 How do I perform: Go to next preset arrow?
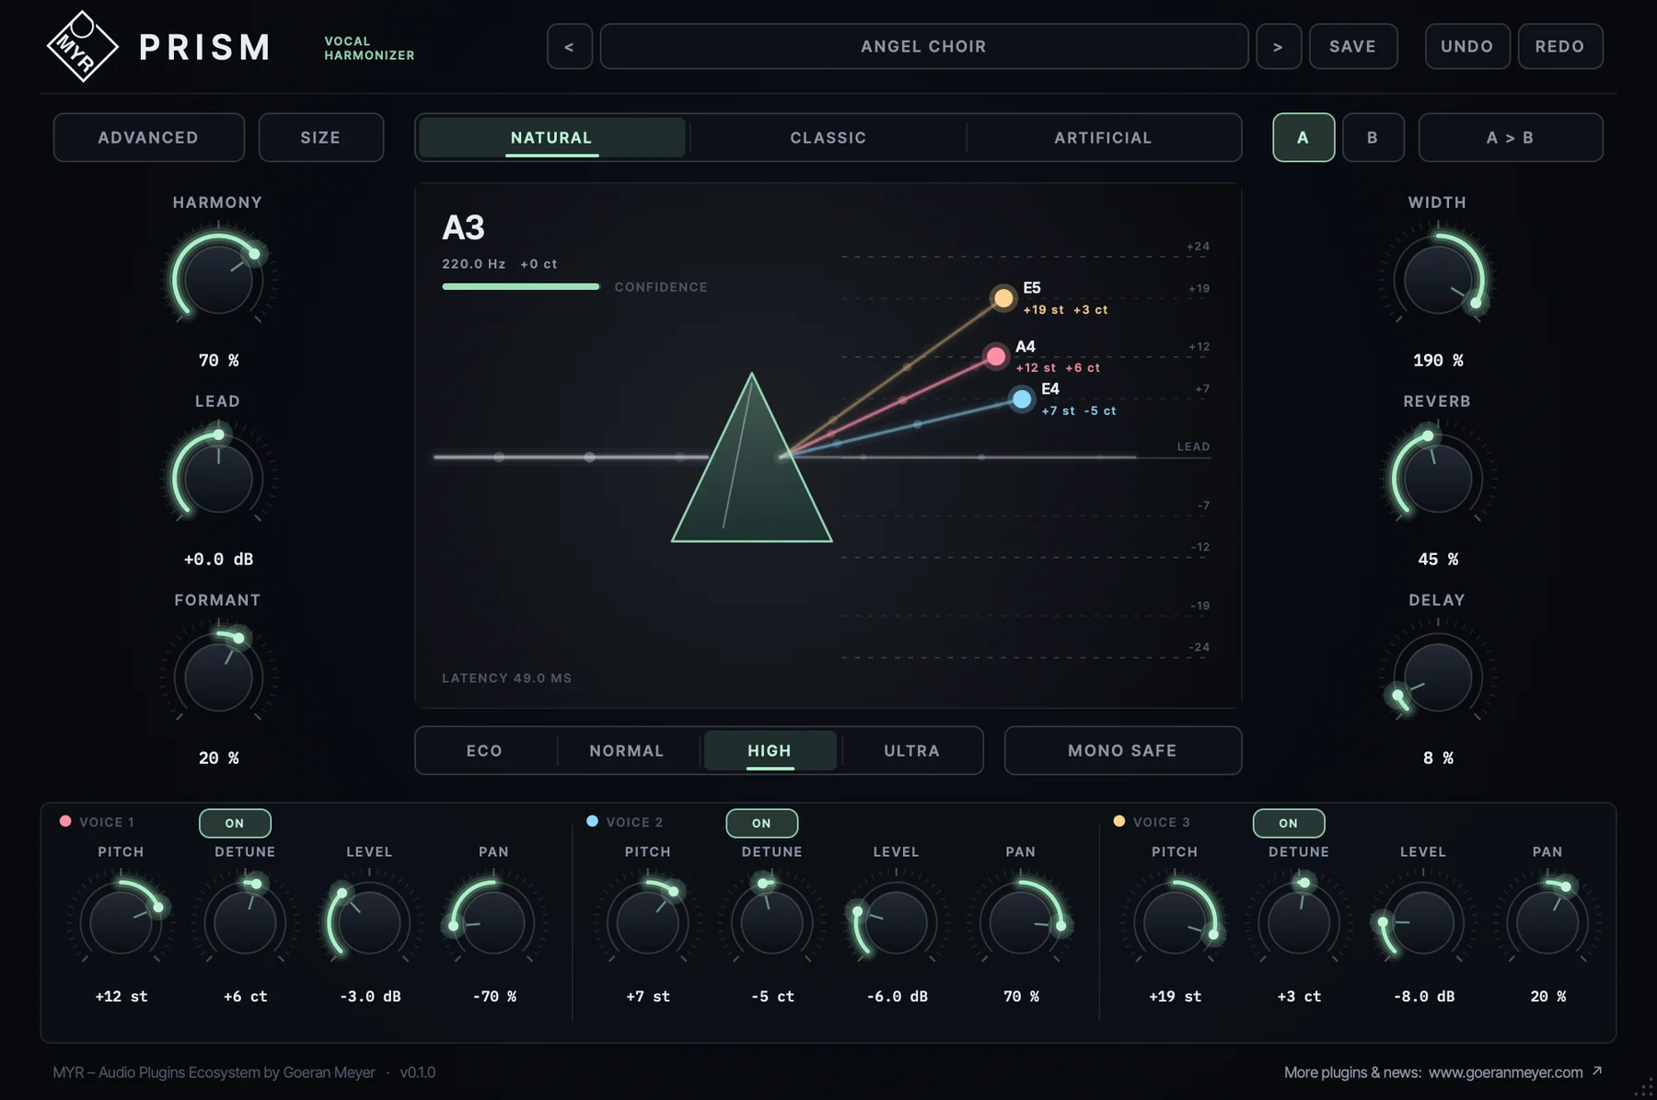pos(1279,46)
